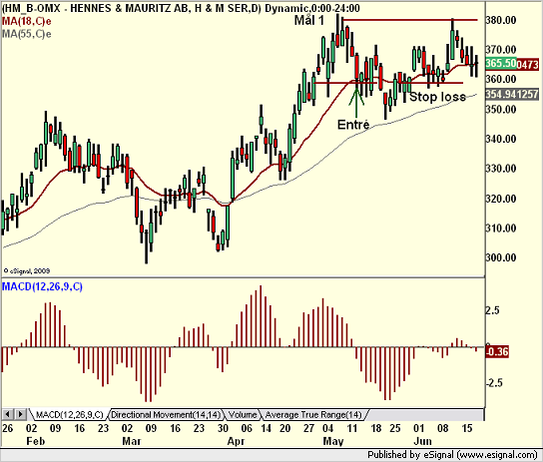Click the MA(18,C)e legend label
Viewport: 543px width, 462px height.
(x=26, y=22)
